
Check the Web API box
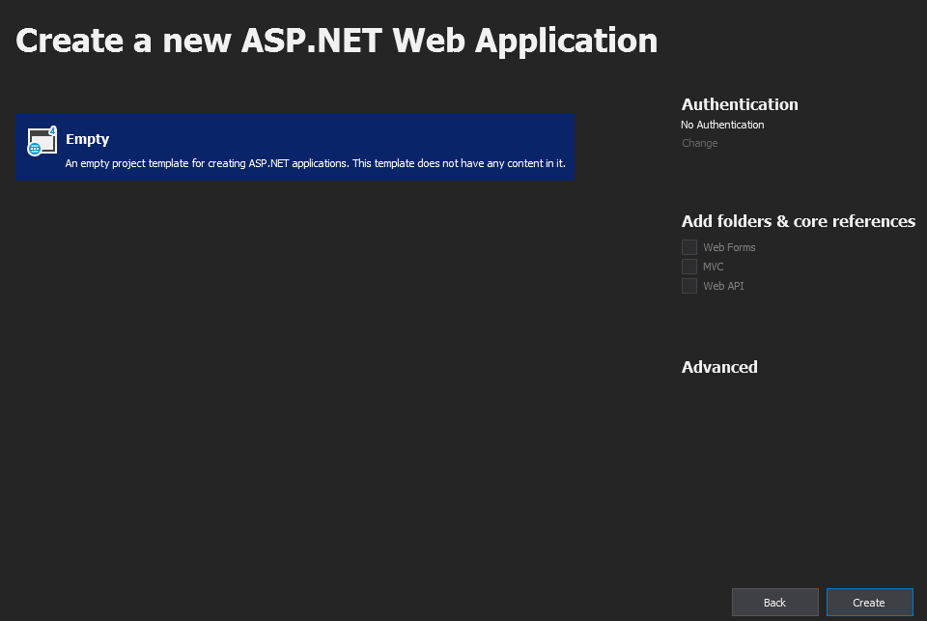(689, 286)
